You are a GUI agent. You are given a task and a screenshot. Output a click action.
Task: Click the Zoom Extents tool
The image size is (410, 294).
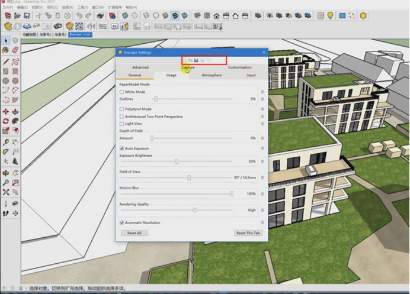(x=6, y=192)
